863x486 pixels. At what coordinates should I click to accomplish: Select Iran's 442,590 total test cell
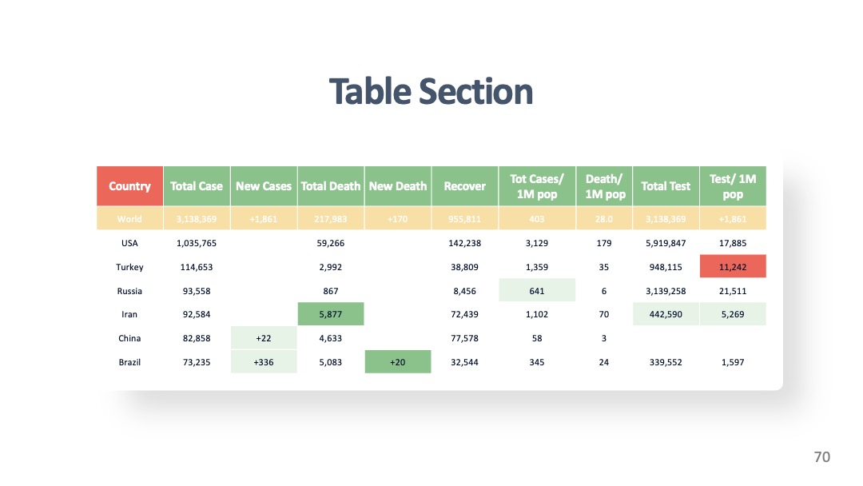coord(666,313)
